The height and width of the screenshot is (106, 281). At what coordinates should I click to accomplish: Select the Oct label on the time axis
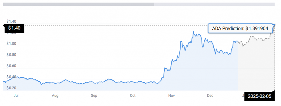(x=133, y=96)
